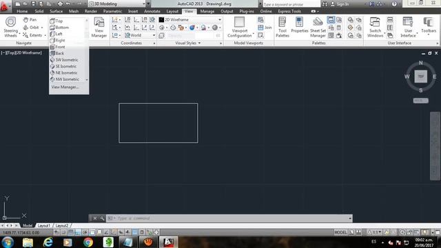Click the User Interface button
The height and width of the screenshot is (248, 441).
coord(408,28)
